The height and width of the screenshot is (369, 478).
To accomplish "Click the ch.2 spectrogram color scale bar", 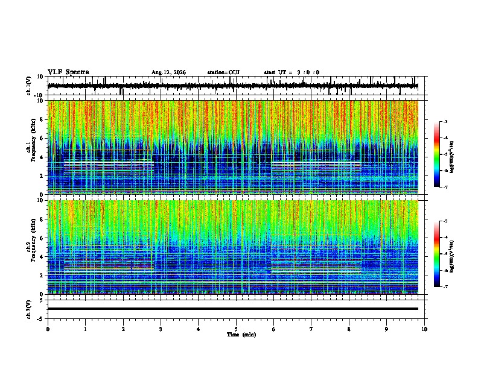I will pos(437,254).
